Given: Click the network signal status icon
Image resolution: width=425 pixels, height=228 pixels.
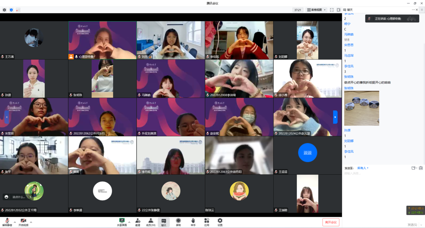Looking at the screenshot, I should click(x=18, y=10).
